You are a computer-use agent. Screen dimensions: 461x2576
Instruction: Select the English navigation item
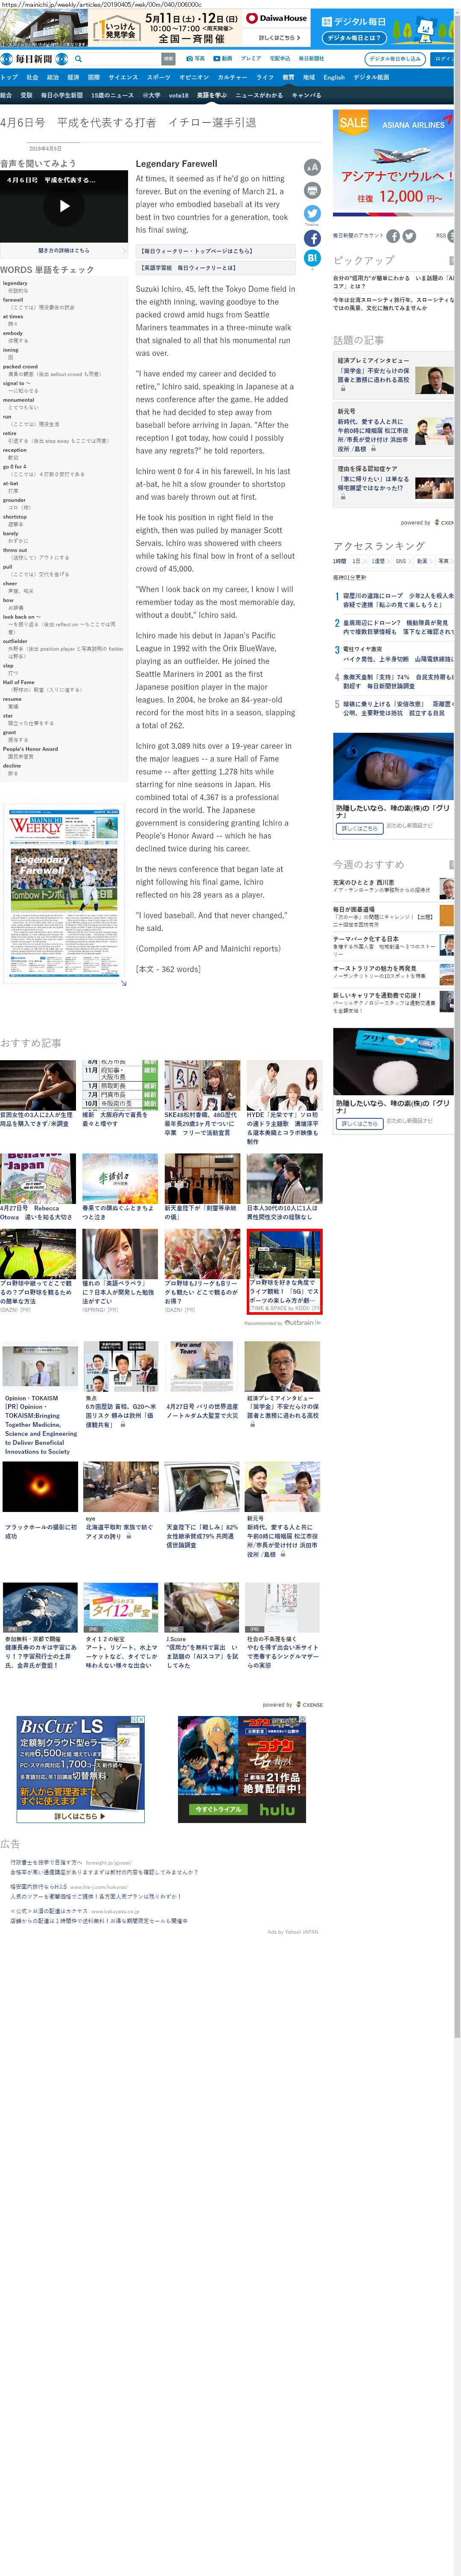[333, 77]
